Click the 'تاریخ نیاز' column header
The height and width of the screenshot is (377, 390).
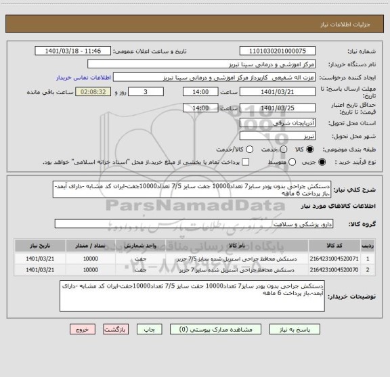tap(40, 246)
